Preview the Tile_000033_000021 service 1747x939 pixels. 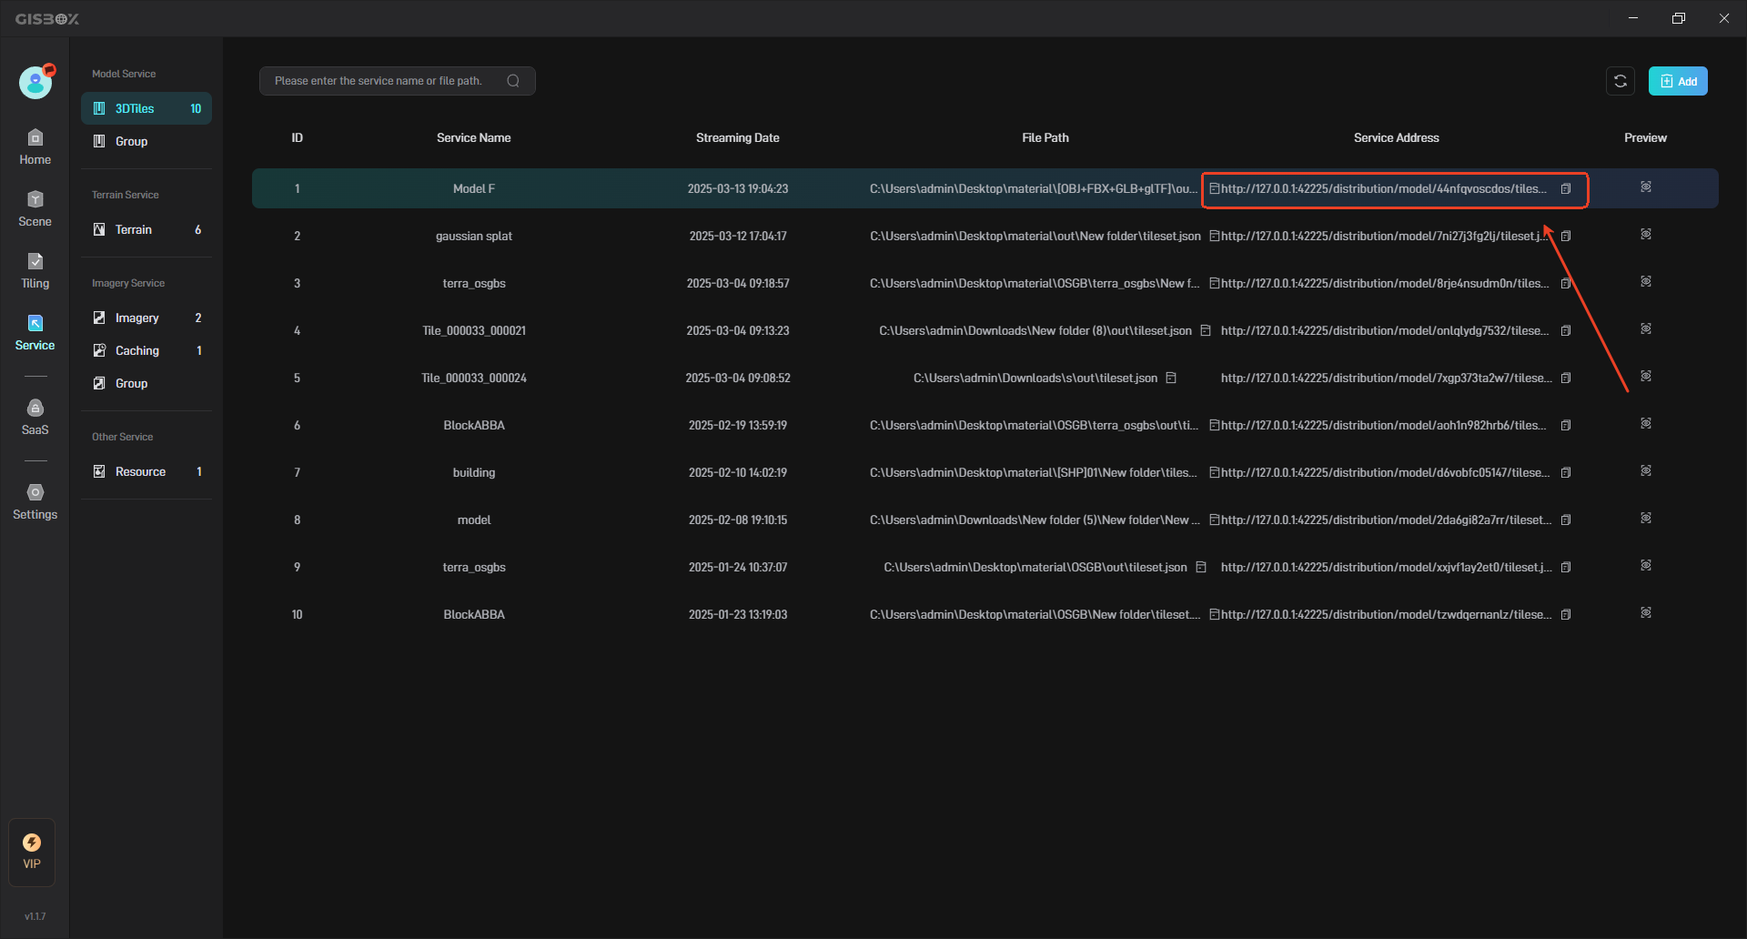point(1646,328)
